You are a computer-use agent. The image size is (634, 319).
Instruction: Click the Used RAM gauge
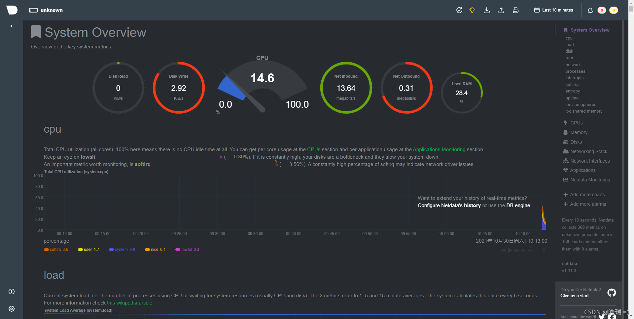point(462,93)
